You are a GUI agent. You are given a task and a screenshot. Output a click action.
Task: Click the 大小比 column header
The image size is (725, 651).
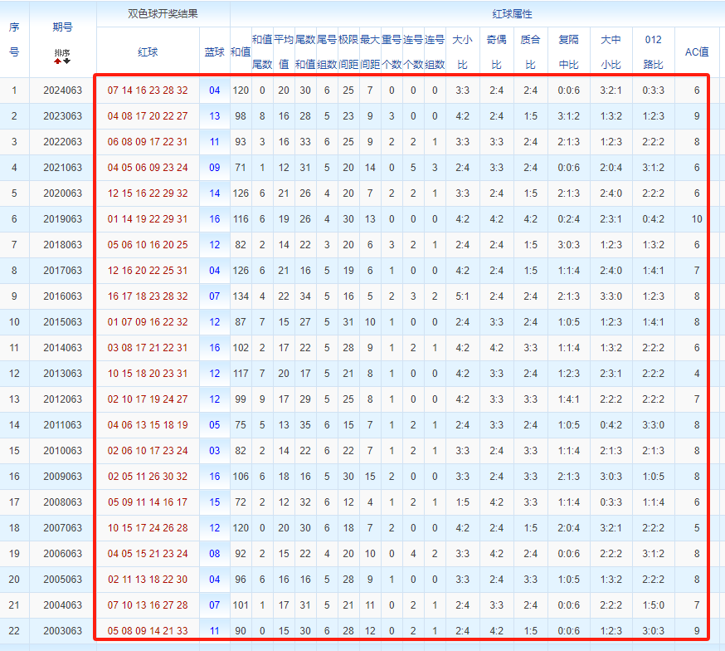pyautogui.click(x=462, y=51)
